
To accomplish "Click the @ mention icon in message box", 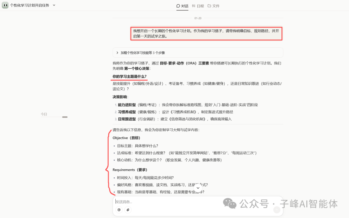I will [x=119, y=210].
